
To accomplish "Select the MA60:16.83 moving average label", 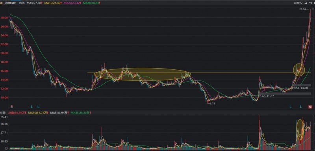I will click(x=92, y=3).
